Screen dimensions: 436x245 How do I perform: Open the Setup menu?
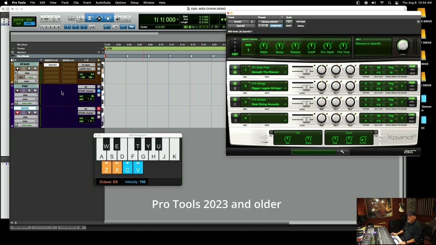(x=135, y=3)
